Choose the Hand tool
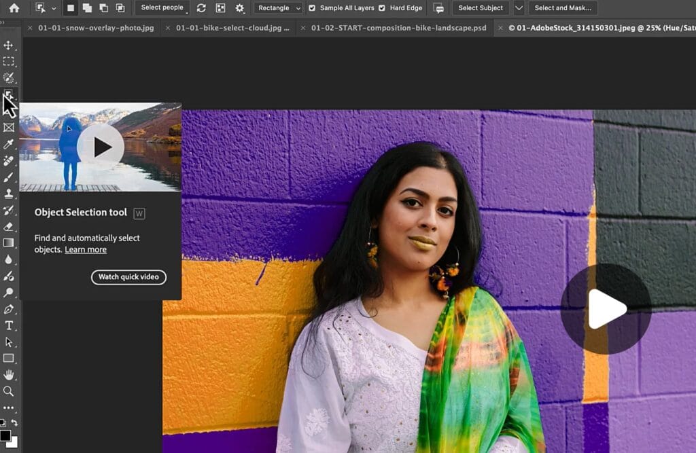The width and height of the screenshot is (696, 453). [x=9, y=375]
